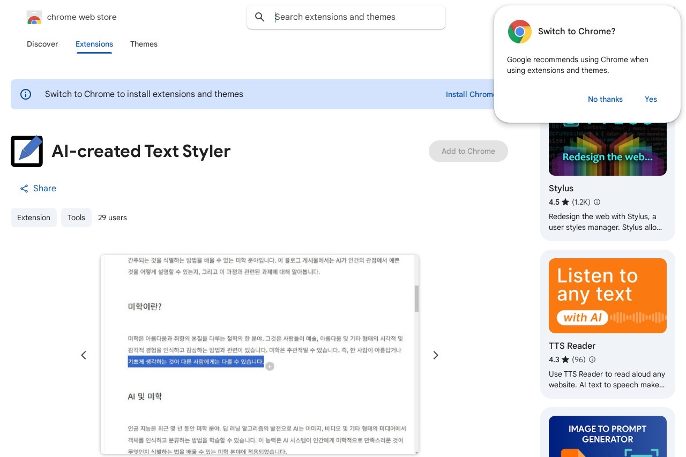
Task: Click the Chrome logo in the popup
Action: pyautogui.click(x=520, y=32)
